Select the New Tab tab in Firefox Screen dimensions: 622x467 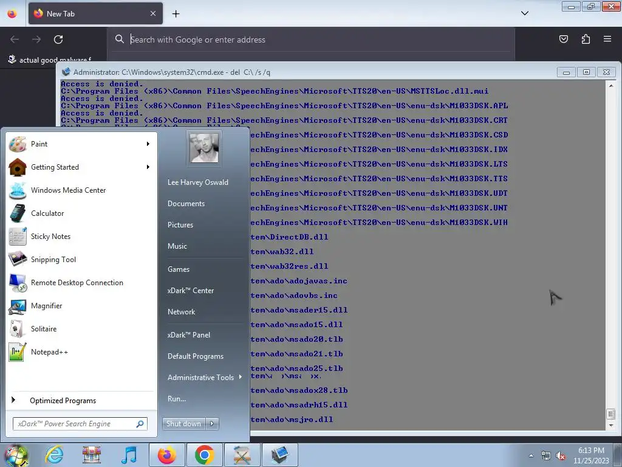[95, 13]
